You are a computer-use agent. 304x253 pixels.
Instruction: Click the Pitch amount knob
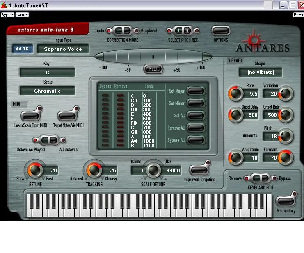click(286, 136)
